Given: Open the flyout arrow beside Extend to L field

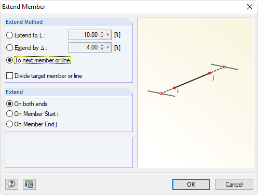Looking at the screenshot, I should [108, 35].
